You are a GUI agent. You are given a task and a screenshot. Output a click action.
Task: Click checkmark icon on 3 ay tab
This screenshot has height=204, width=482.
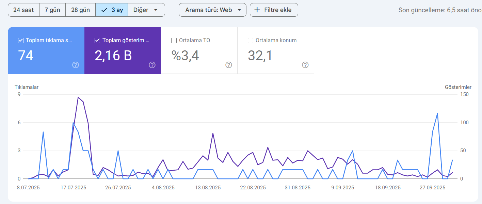coord(104,10)
